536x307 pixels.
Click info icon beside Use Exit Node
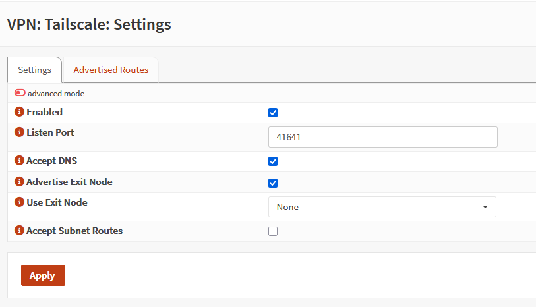point(19,202)
